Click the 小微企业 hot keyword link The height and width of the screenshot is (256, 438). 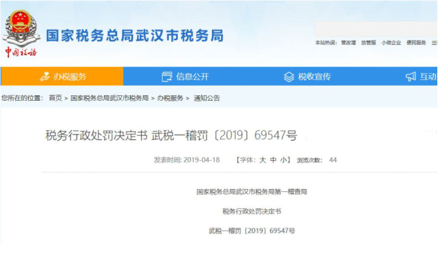tap(391, 43)
